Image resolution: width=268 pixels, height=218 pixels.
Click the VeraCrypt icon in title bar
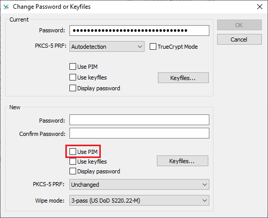(6, 7)
